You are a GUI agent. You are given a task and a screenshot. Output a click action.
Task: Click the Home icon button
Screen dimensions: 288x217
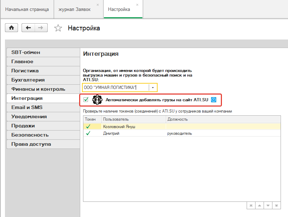coord(11,28)
